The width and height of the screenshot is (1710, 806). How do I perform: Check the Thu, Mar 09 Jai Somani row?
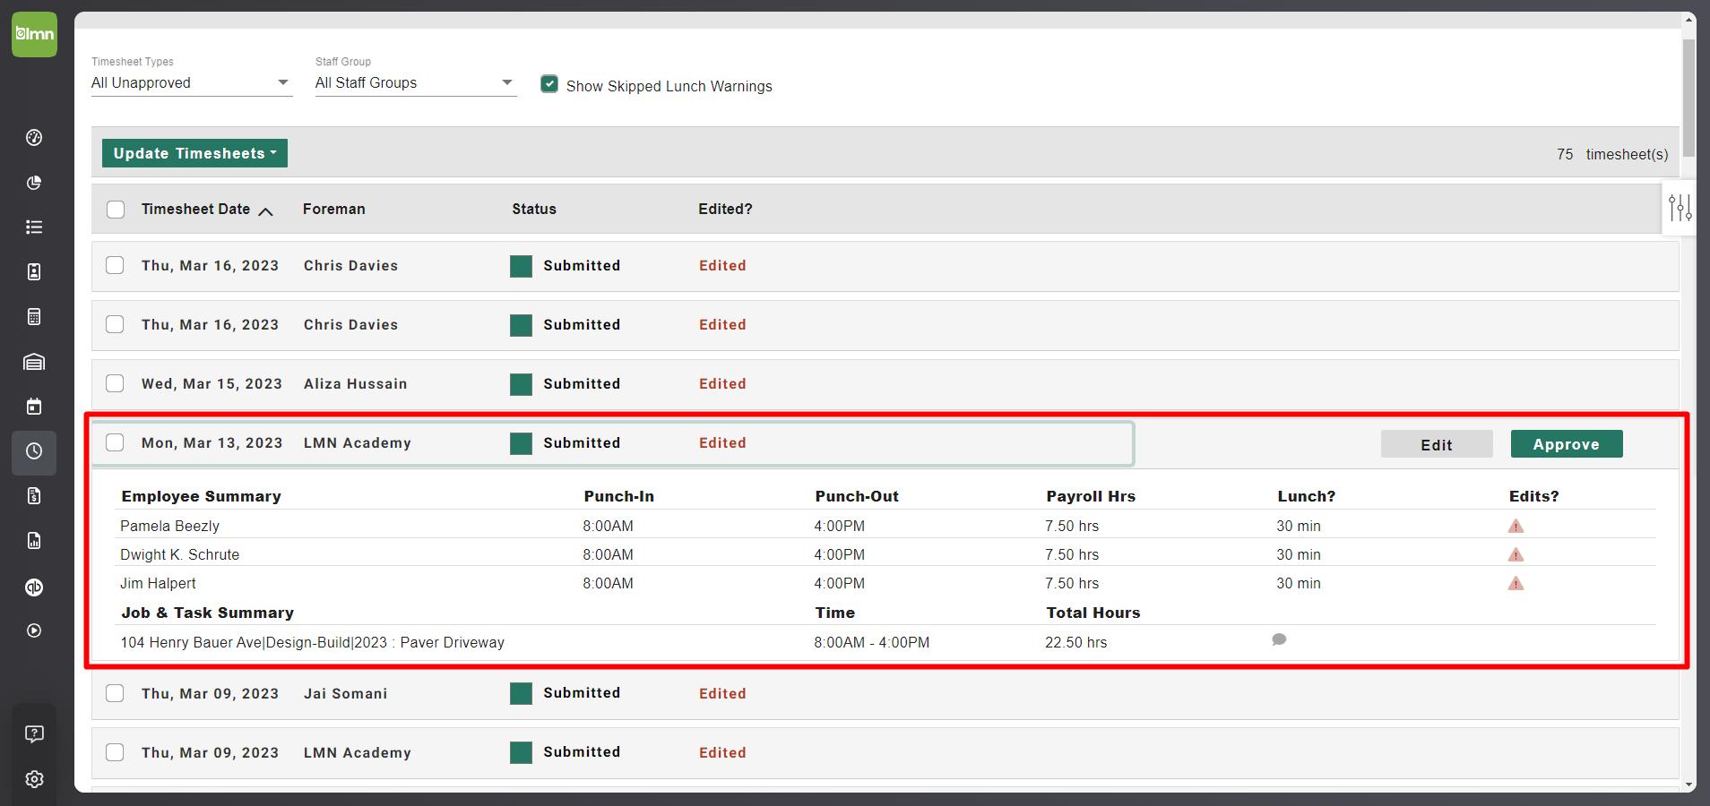(115, 693)
